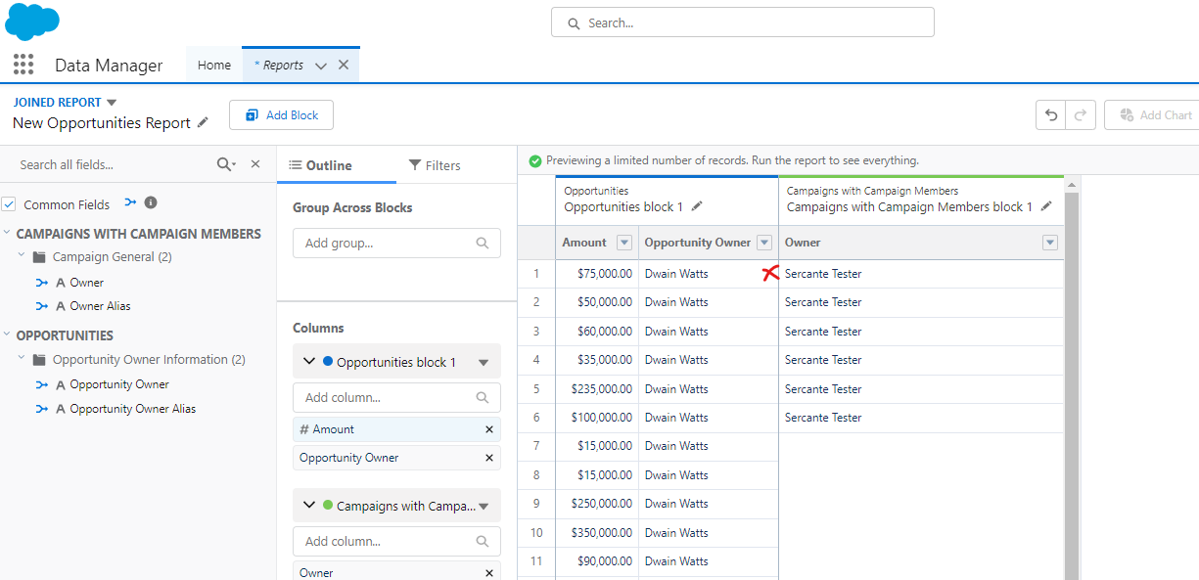
Task: Rename Opportunities block 1 pencil icon
Action: (x=697, y=206)
